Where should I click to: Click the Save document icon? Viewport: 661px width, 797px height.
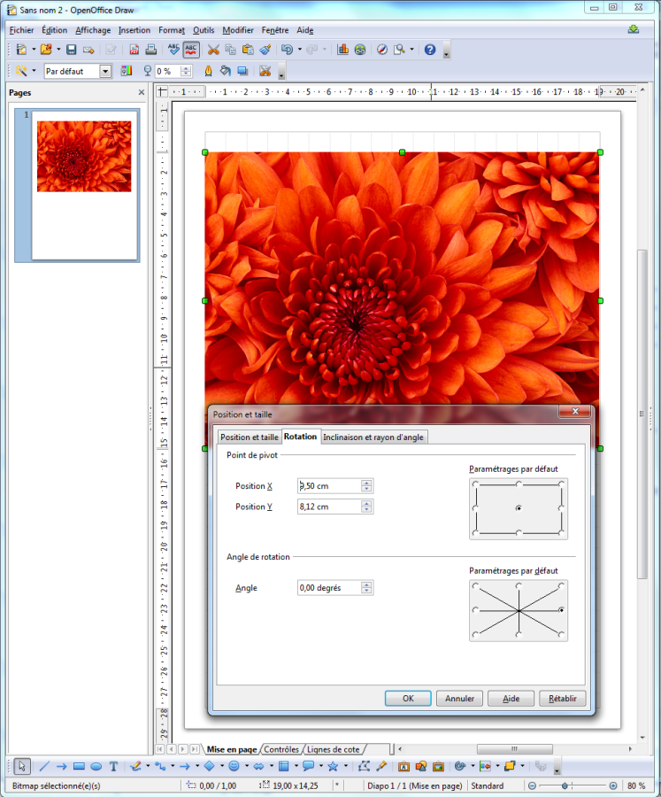71,50
